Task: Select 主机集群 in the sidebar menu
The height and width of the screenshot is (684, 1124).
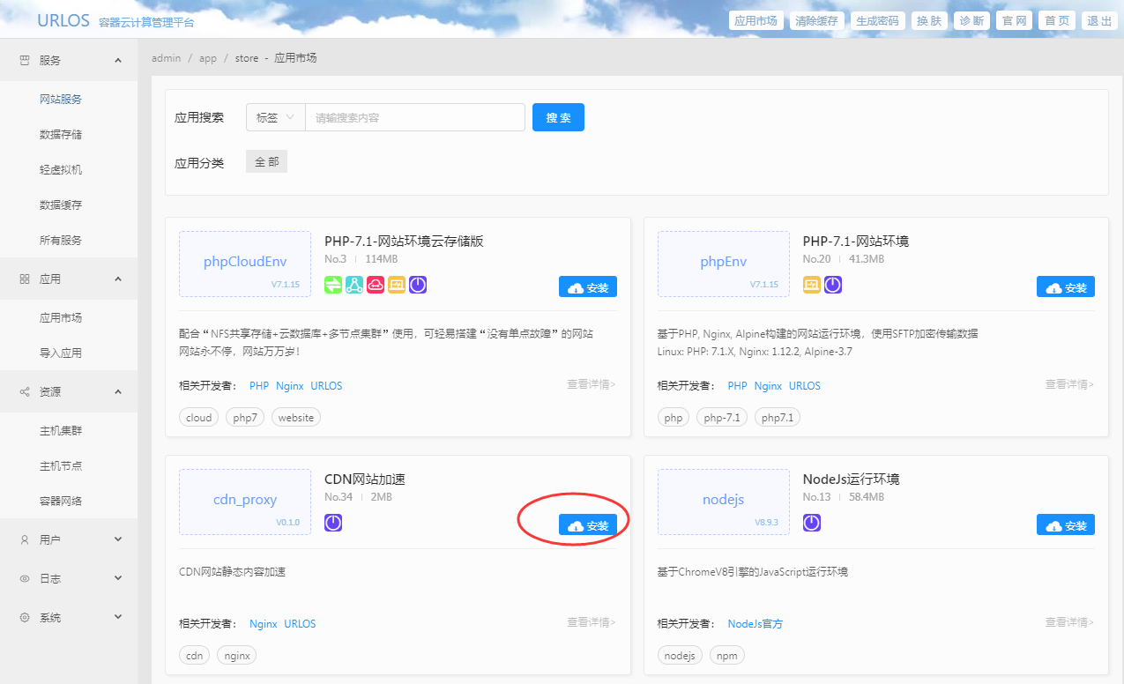Action: click(61, 430)
